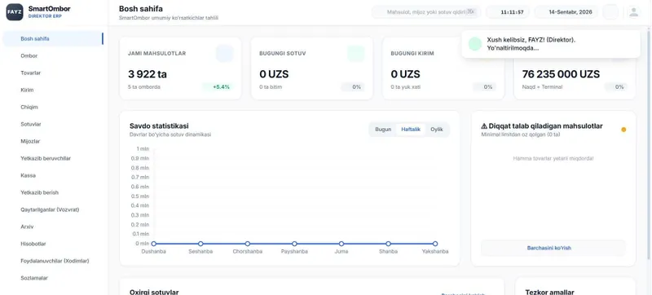Select the Haftalik chart tab
This screenshot has width=652, height=295.
(411, 130)
